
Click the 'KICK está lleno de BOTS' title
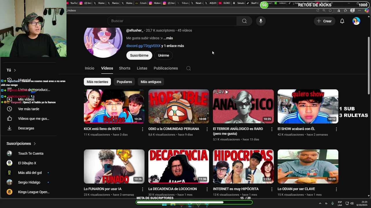(102, 129)
